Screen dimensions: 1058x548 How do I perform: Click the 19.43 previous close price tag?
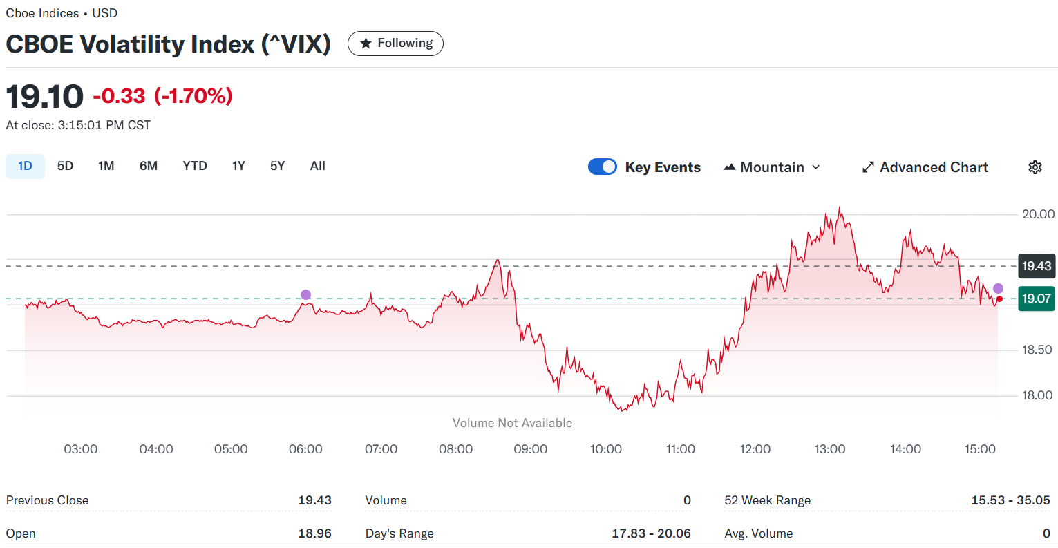coord(1037,266)
